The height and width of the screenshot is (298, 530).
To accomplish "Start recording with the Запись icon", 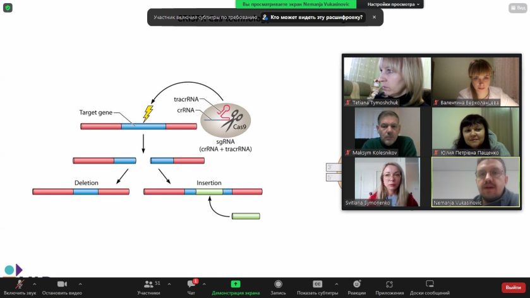I will coord(278,284).
